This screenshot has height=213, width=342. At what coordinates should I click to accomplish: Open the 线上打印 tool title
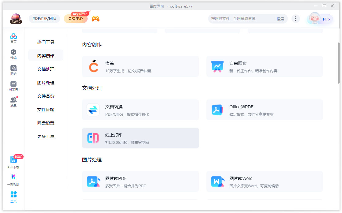(x=114, y=135)
